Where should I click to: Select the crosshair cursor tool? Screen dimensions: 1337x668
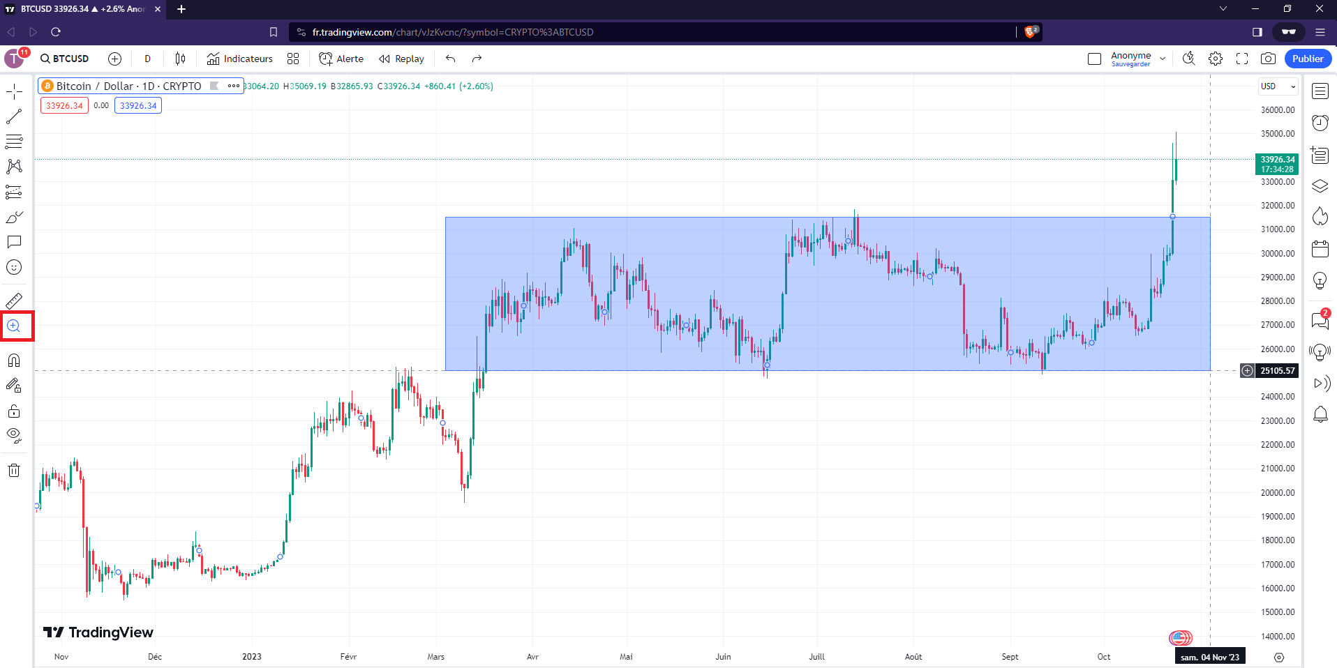pos(14,91)
